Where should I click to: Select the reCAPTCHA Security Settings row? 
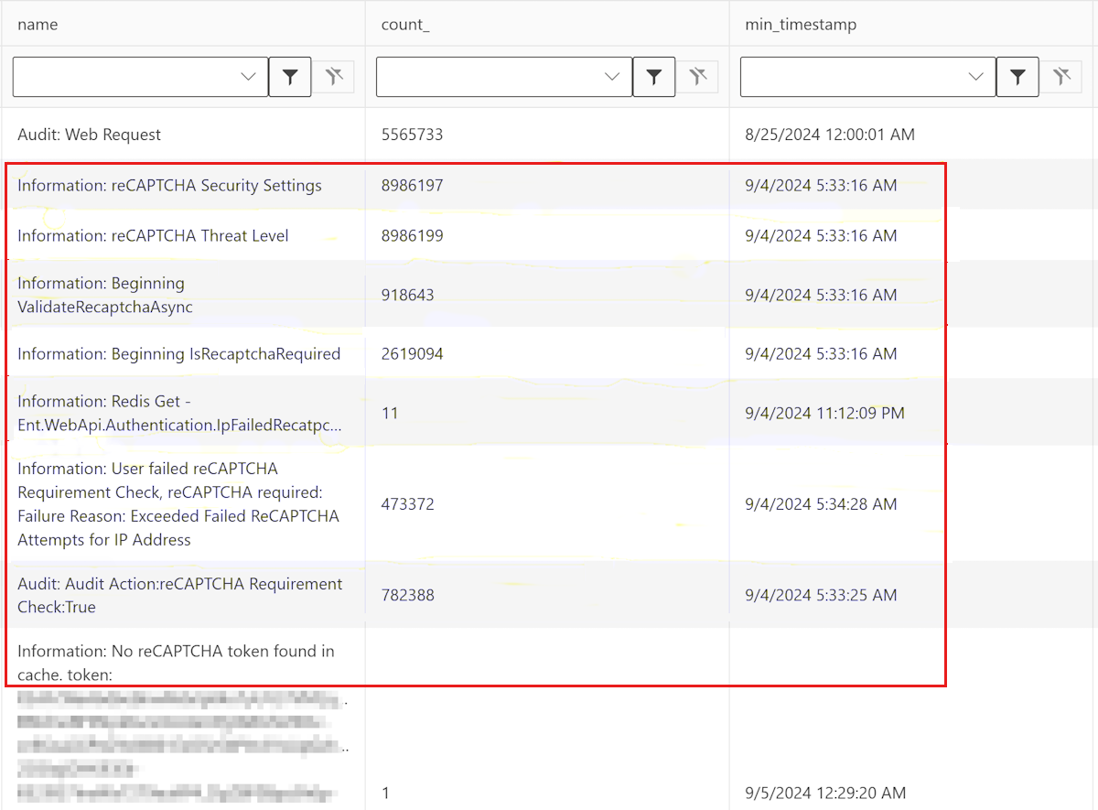click(169, 186)
